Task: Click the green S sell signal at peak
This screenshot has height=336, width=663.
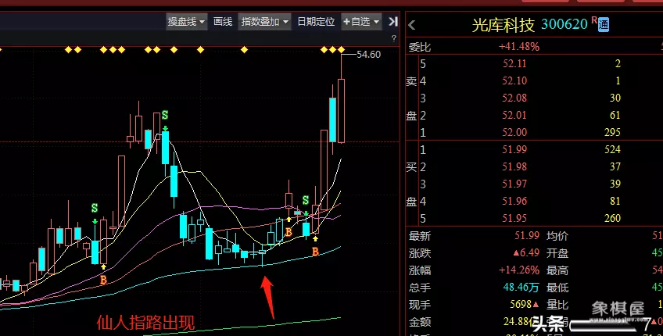Action: pyautogui.click(x=165, y=116)
